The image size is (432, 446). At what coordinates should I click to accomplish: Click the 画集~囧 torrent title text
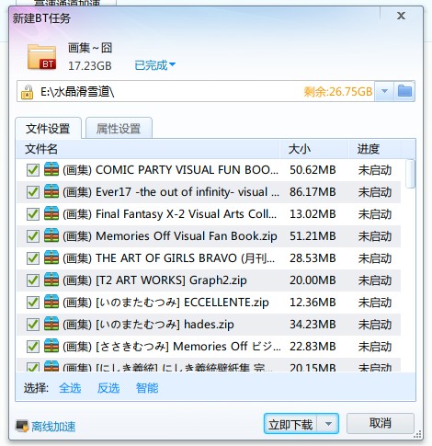click(90, 48)
